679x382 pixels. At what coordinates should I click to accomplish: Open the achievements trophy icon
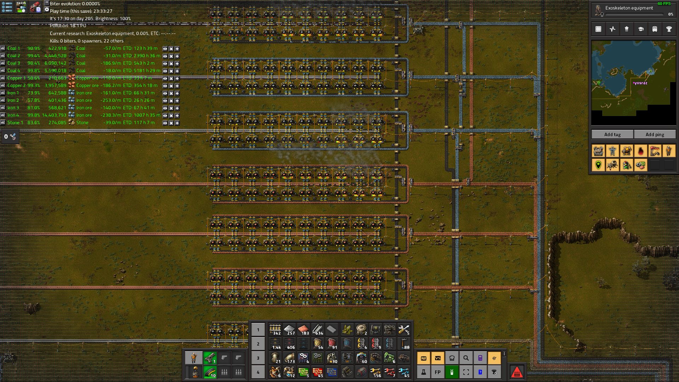click(669, 29)
